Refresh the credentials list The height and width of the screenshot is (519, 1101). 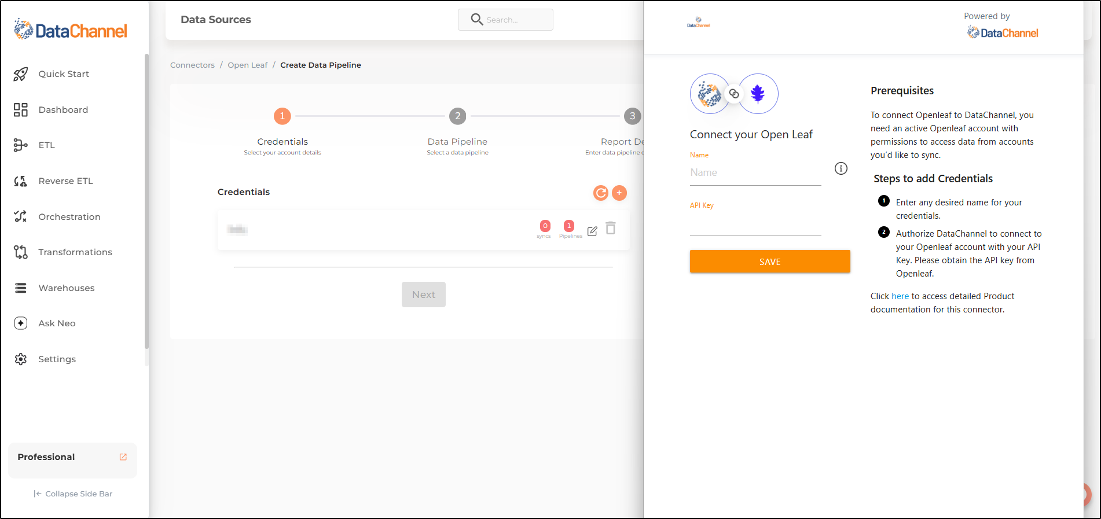click(601, 193)
